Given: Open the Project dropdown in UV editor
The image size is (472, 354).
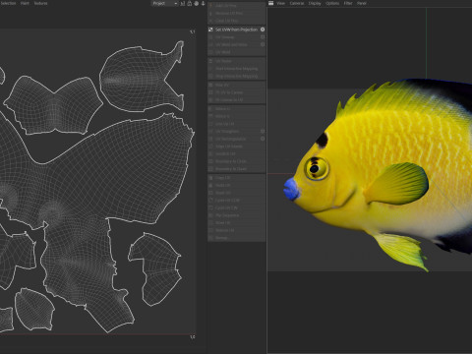Looking at the screenshot, I should click(x=165, y=3).
